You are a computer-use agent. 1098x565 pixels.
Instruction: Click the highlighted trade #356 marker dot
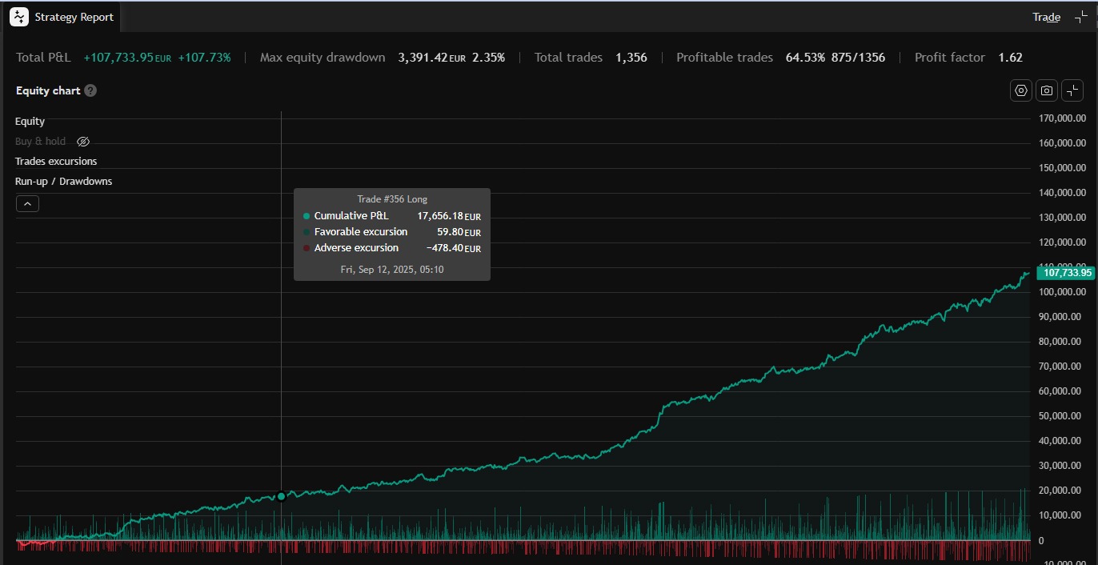tap(281, 496)
